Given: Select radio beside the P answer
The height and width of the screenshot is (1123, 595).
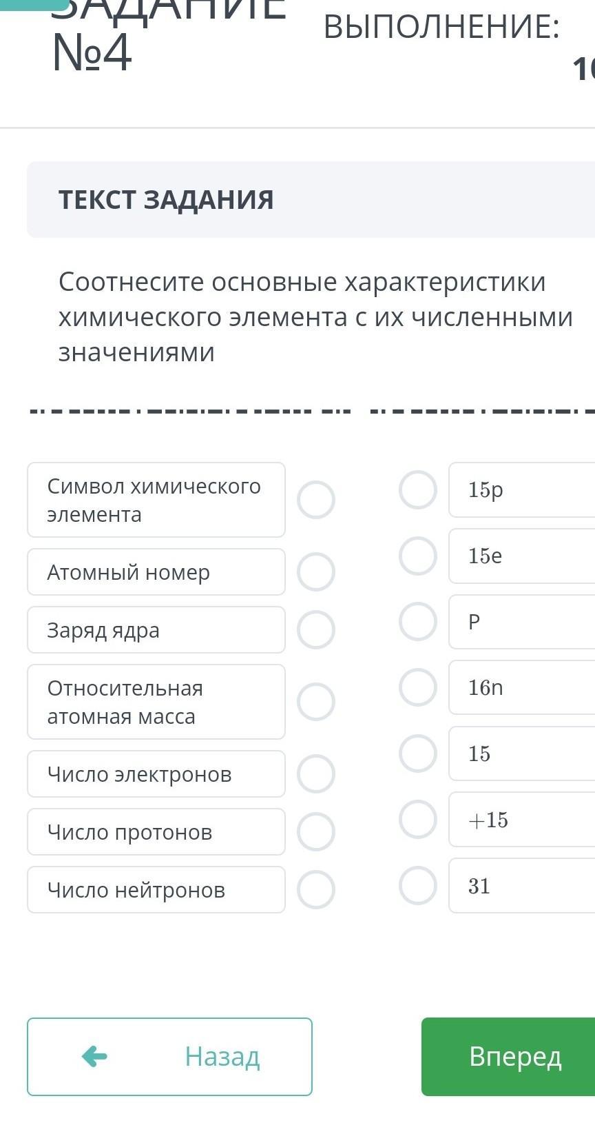Looking at the screenshot, I should click(x=418, y=621).
